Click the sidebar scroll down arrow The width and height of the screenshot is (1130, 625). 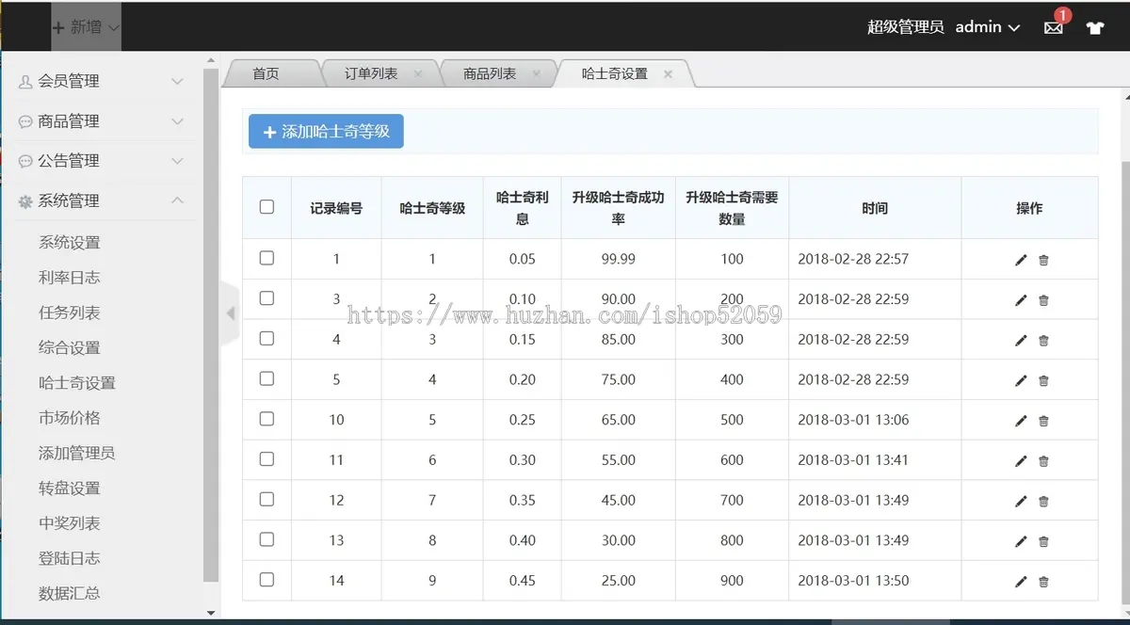click(x=211, y=613)
